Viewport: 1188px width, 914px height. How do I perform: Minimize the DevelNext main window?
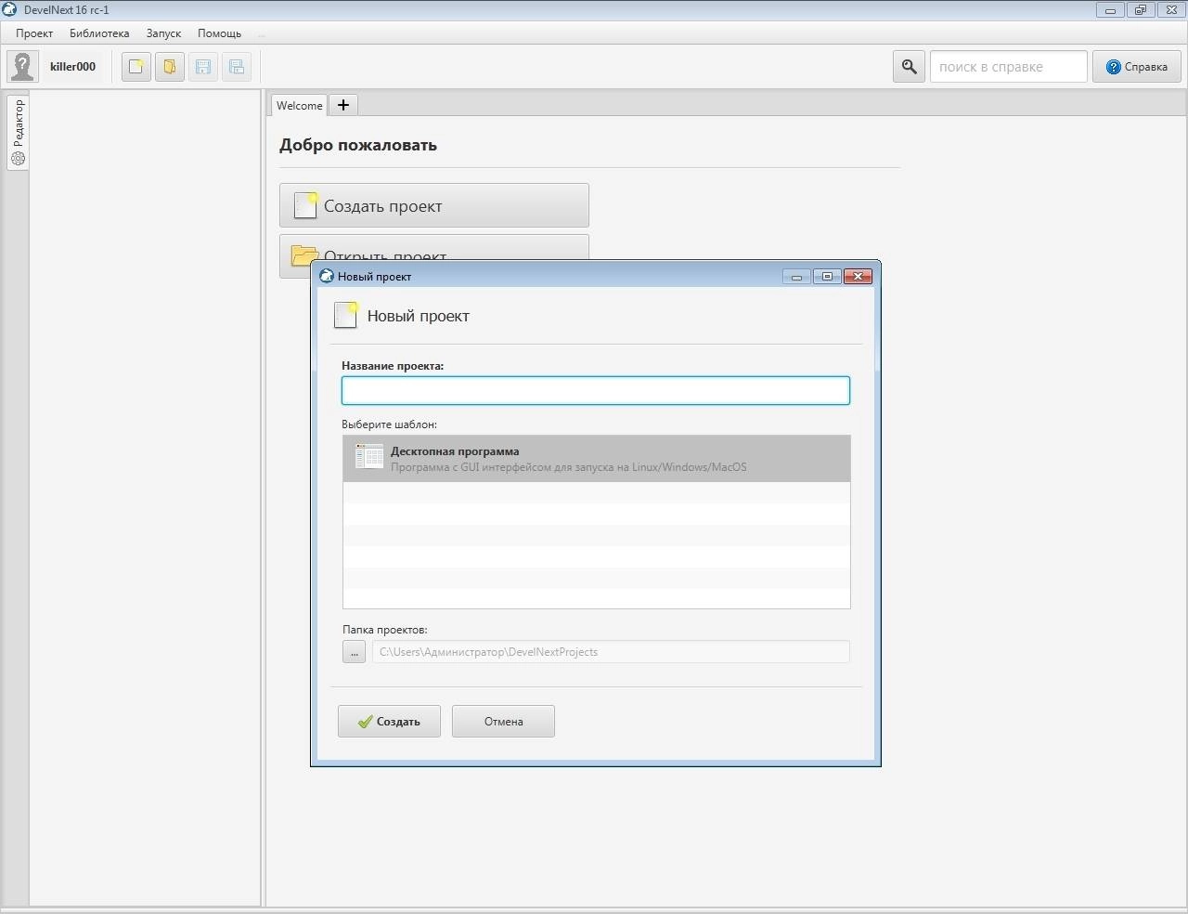1110,10
